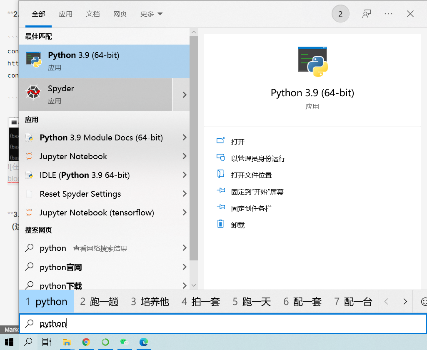Click 卸载 to uninstall Python
The width and height of the screenshot is (427, 350).
coord(238,225)
